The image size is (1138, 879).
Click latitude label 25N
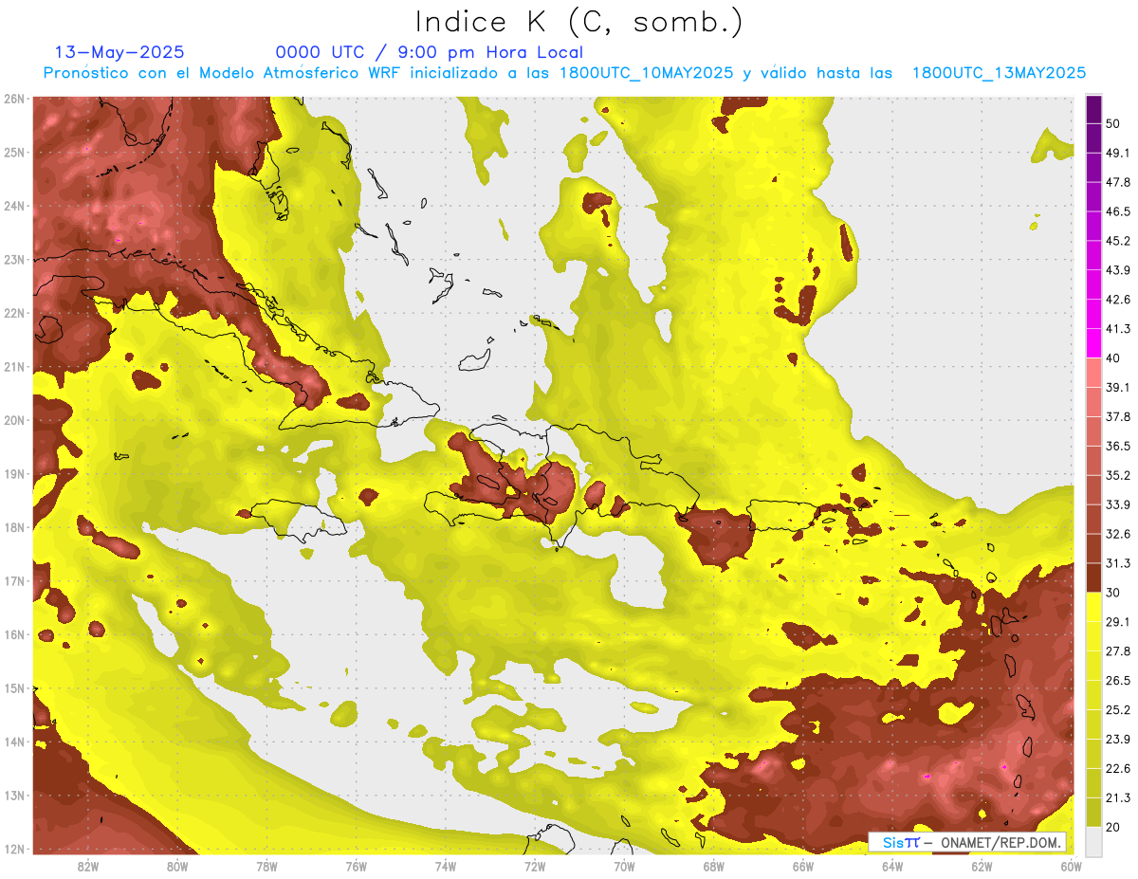(x=14, y=153)
